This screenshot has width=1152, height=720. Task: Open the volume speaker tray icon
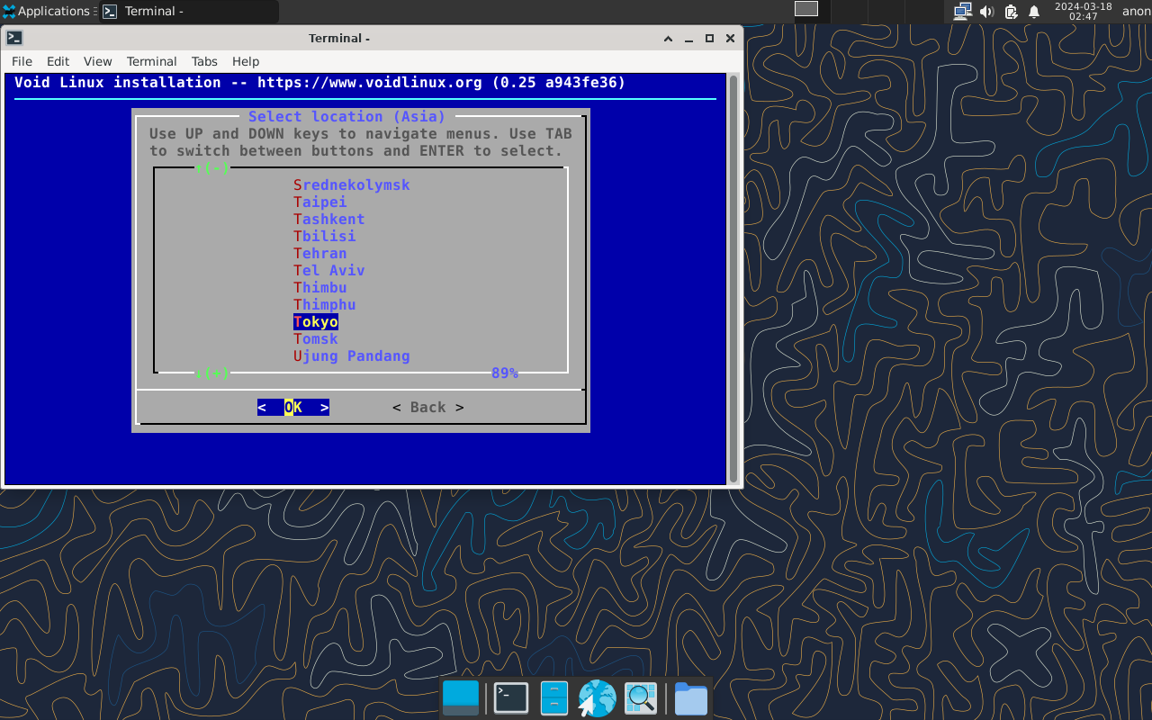[x=986, y=11]
